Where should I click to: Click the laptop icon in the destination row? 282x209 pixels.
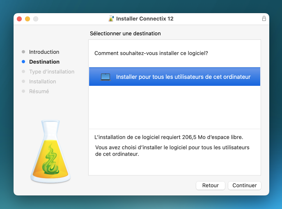point(105,77)
